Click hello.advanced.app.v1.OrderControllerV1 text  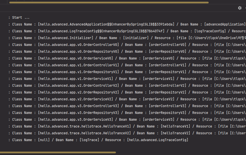(79, 65)
